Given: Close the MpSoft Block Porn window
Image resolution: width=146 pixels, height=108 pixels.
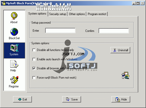Looking at the screenshot, I should pos(142,3).
